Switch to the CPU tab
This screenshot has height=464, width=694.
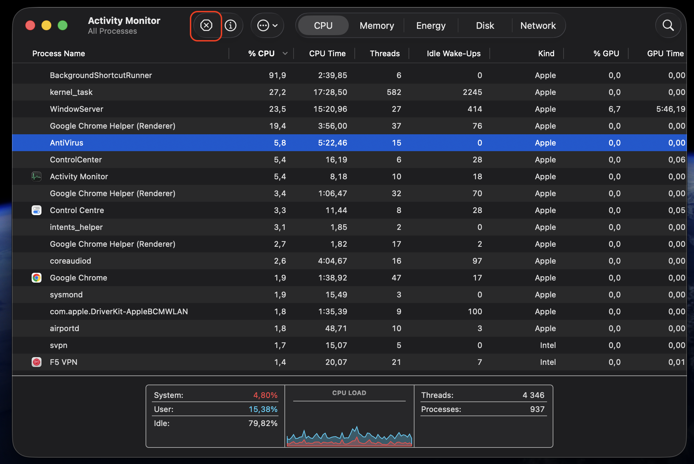pyautogui.click(x=323, y=26)
